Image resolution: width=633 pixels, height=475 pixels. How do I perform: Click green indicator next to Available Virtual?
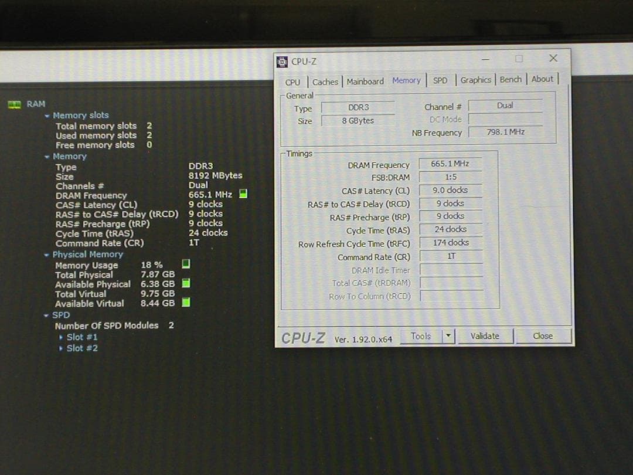click(x=186, y=302)
